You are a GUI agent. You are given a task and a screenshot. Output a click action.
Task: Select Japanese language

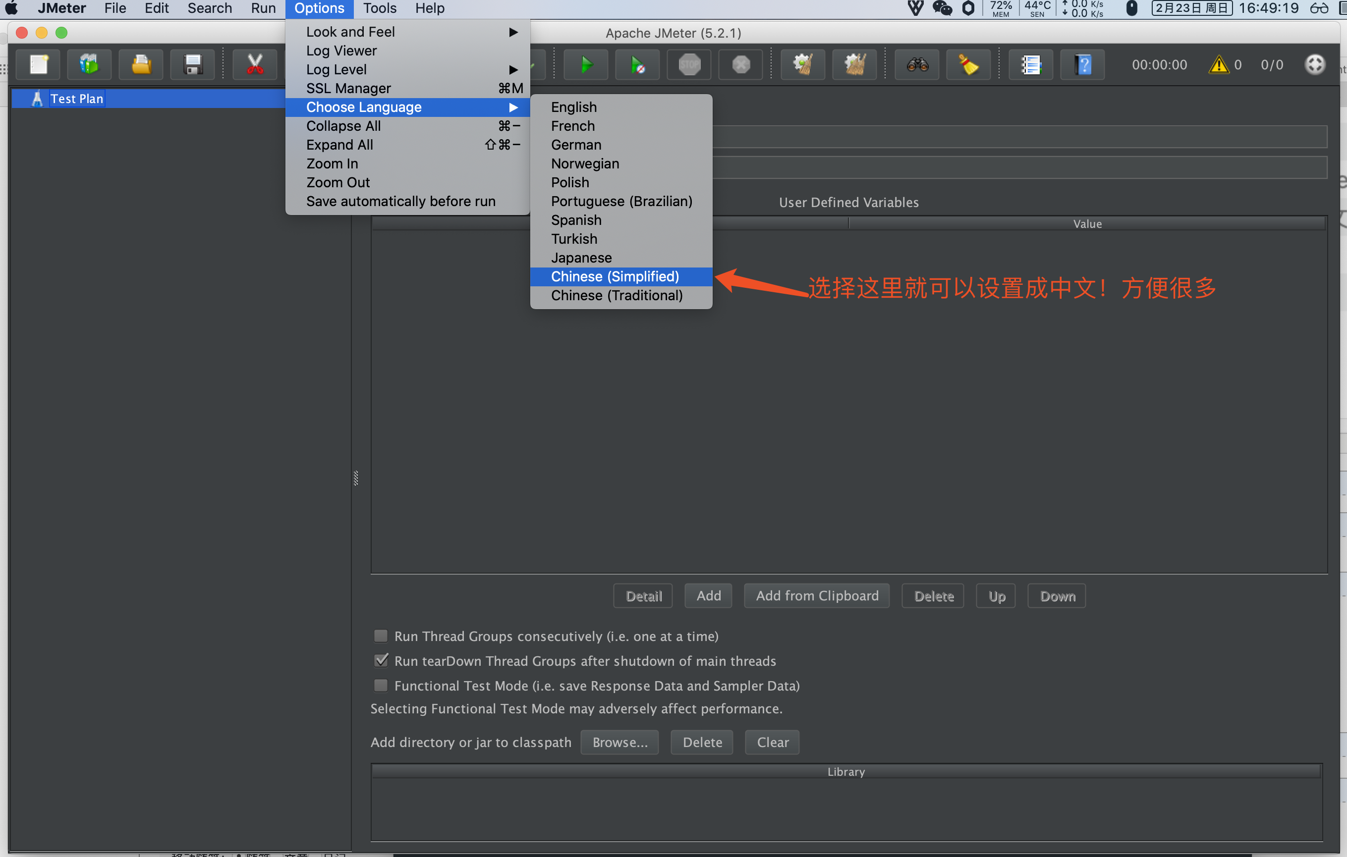click(621, 258)
